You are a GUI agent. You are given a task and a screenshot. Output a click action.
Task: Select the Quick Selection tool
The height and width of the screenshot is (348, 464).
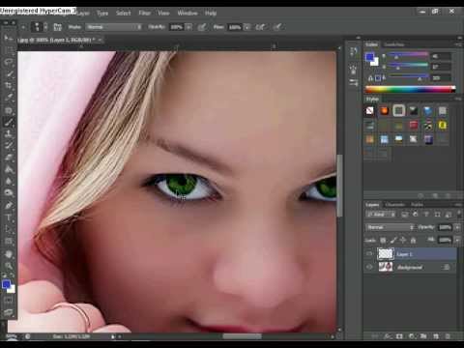click(x=9, y=74)
